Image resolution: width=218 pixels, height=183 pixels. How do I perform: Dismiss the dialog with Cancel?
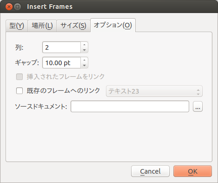(150, 171)
